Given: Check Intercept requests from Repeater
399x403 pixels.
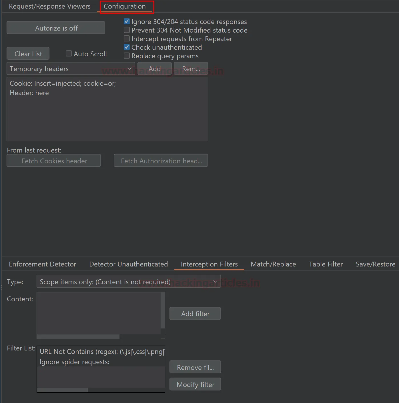Looking at the screenshot, I should coord(127,39).
